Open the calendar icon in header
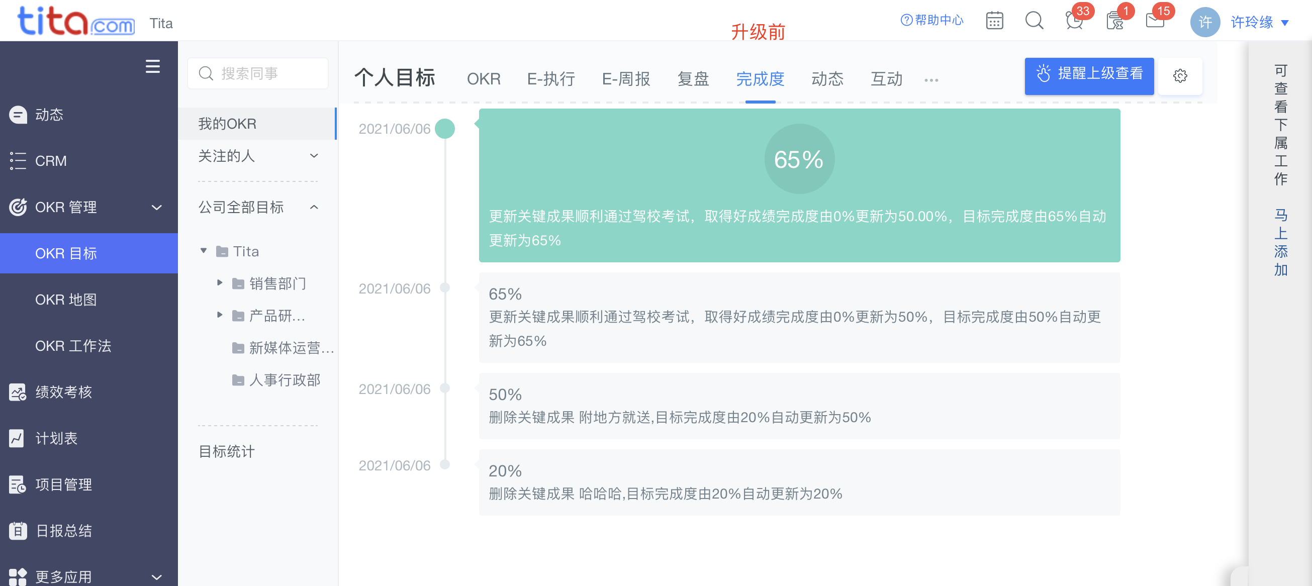 click(x=994, y=21)
